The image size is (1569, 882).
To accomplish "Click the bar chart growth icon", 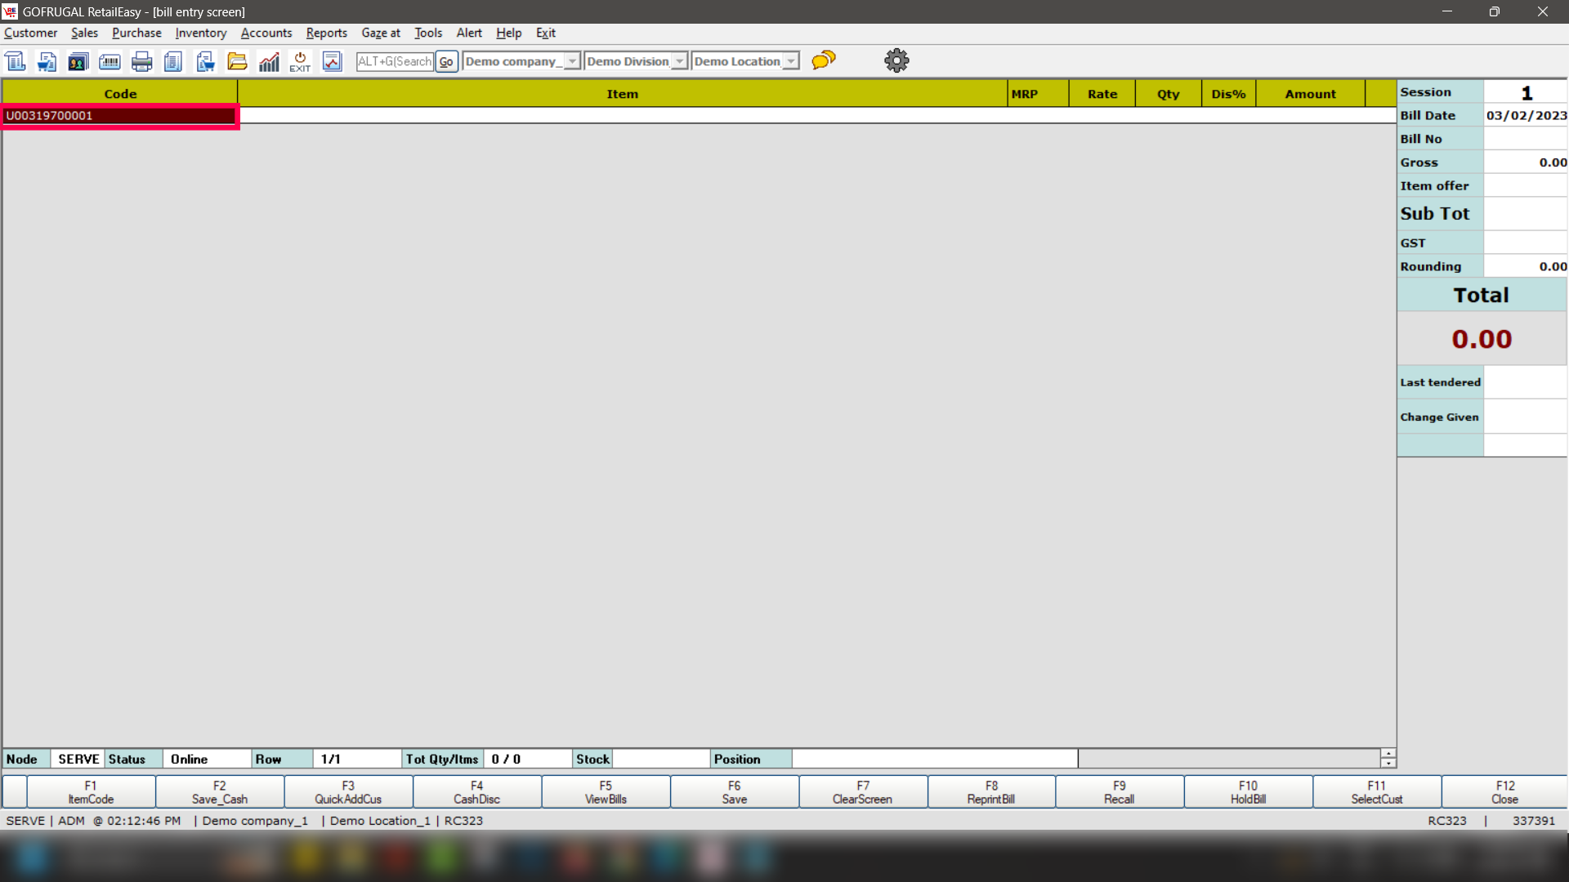I will pos(269,61).
